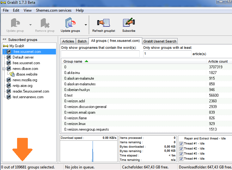Viewport: 232px width, 170px height.
Task: Click the 'No jobs in queue.' status text
Action: [x=80, y=167]
